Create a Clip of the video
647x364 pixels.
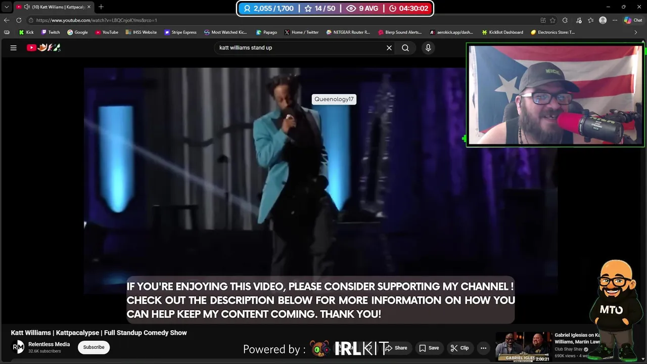pos(459,348)
